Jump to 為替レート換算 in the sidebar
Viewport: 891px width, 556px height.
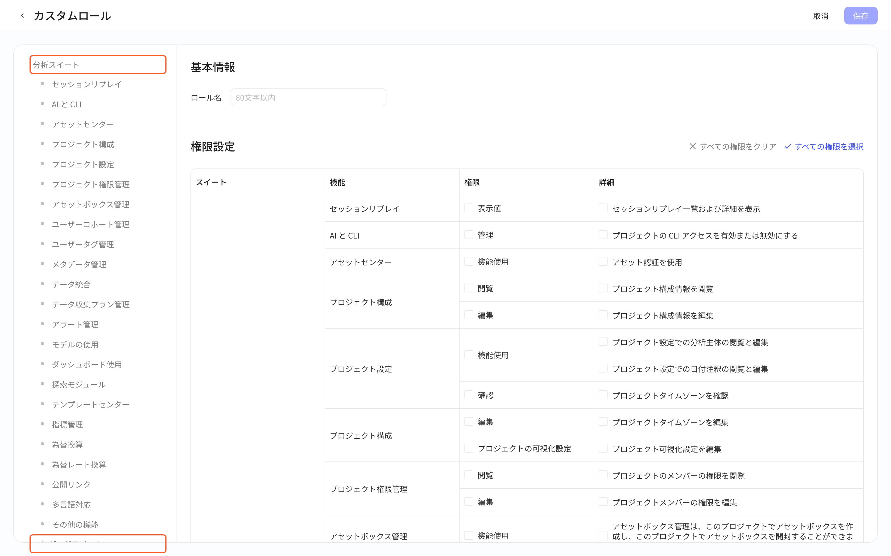(79, 465)
